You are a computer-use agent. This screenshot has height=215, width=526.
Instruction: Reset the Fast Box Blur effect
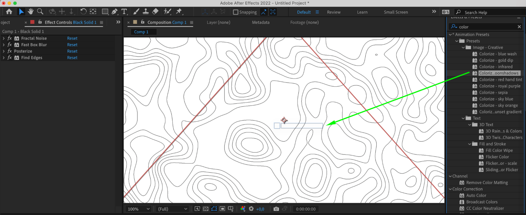click(x=72, y=45)
